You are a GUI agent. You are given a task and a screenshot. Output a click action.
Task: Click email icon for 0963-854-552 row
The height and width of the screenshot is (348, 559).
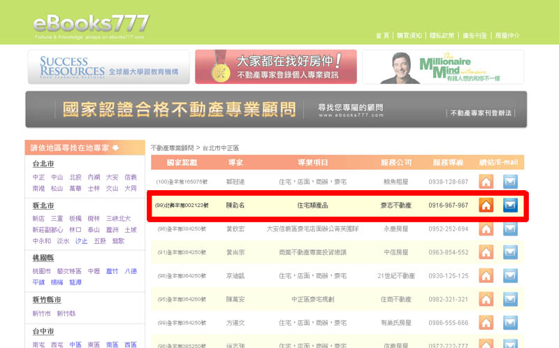510,252
